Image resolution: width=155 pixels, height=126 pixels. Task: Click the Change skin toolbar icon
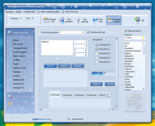[x=46, y=20]
